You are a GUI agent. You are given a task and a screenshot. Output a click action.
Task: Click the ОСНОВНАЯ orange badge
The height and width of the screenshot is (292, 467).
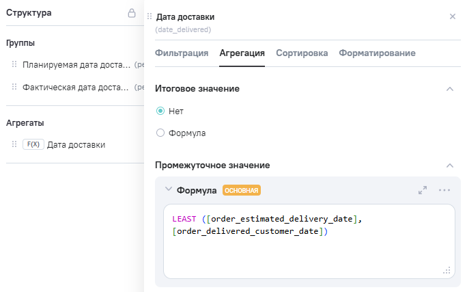[242, 190]
